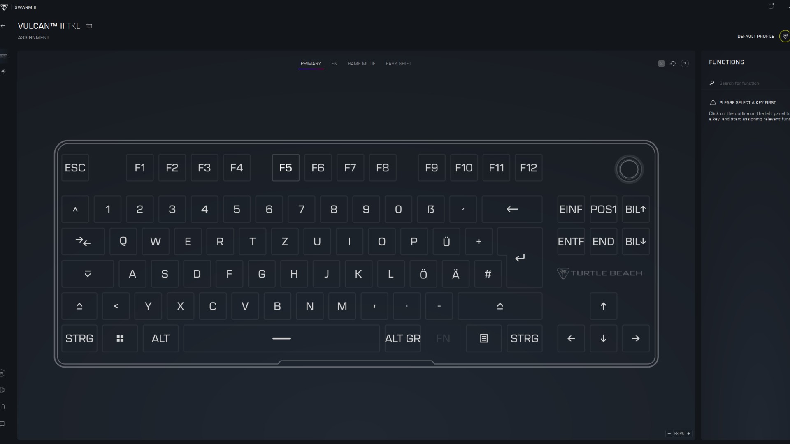Image resolution: width=790 pixels, height=444 pixels.
Task: Open the illumination settings in sidebar
Action: point(3,72)
